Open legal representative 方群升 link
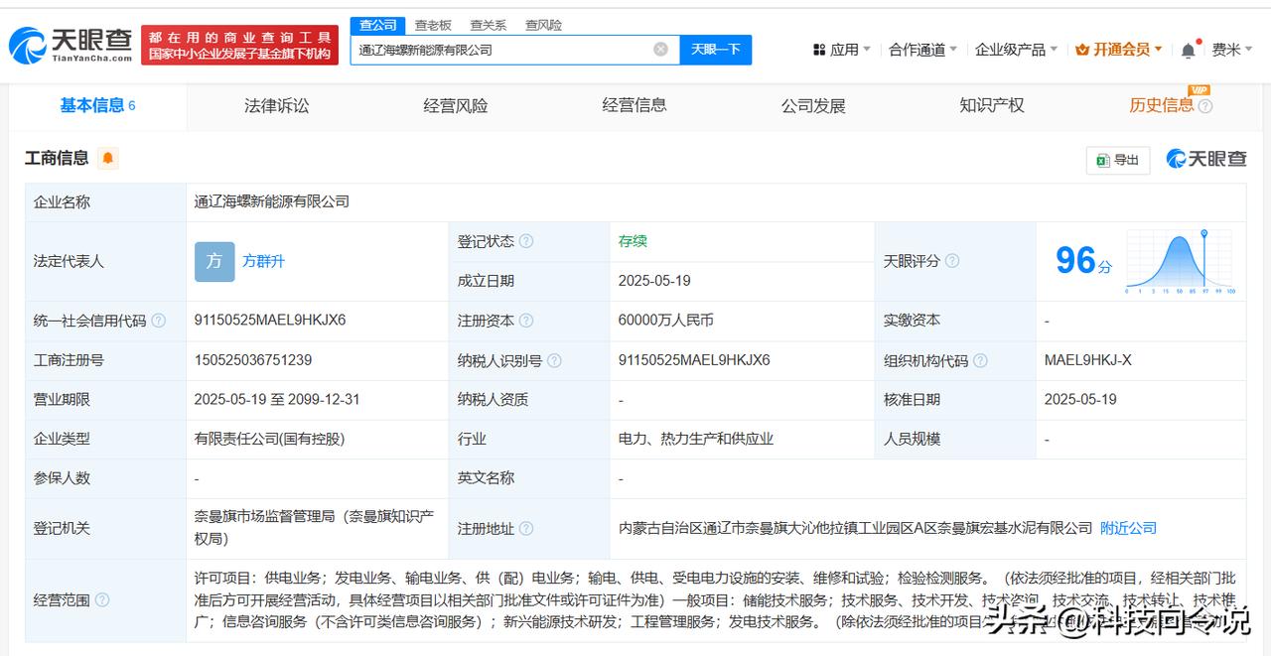 pyautogui.click(x=263, y=261)
